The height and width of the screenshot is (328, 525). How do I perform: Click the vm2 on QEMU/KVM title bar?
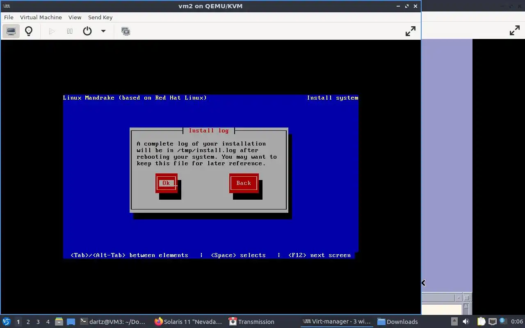tap(210, 6)
